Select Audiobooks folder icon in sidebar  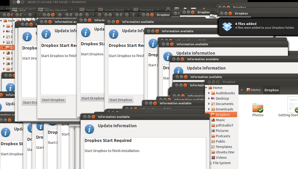pos(213,93)
